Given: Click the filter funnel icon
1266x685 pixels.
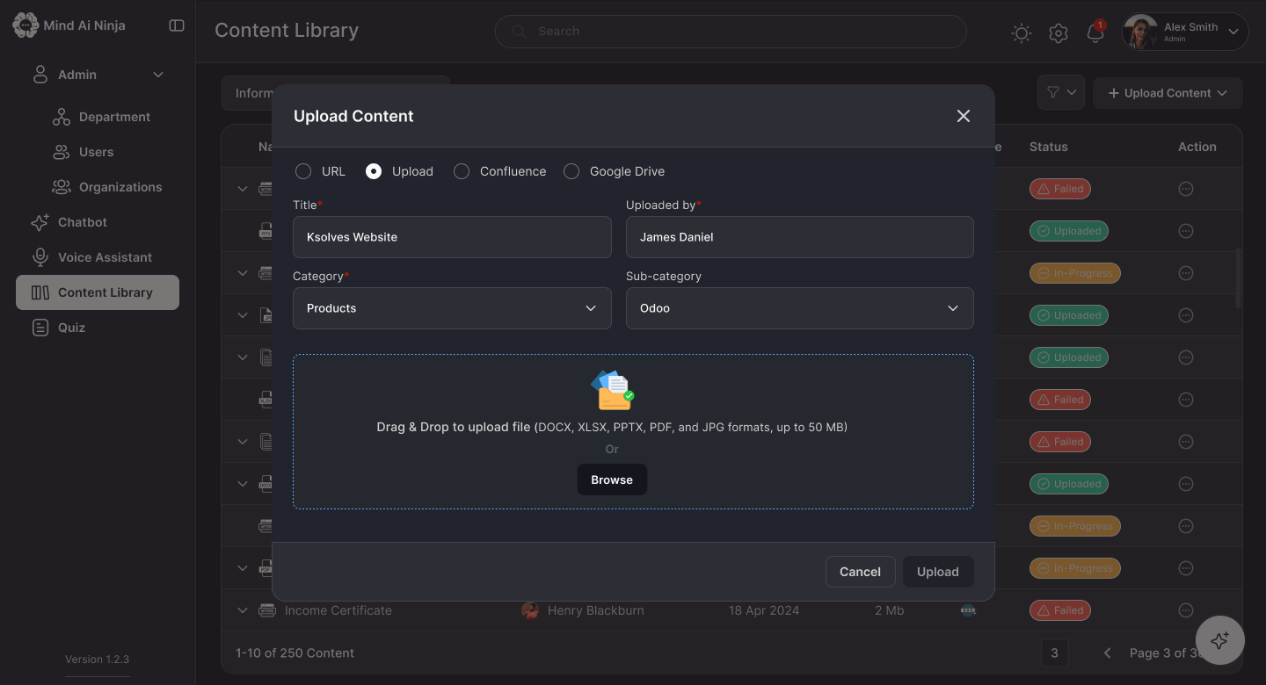Looking at the screenshot, I should pyautogui.click(x=1053, y=92).
